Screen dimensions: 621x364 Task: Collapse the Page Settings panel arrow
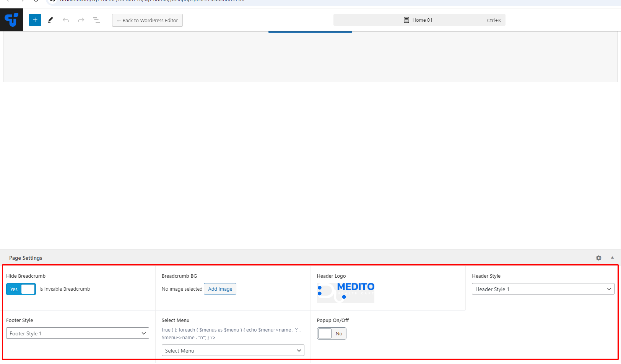tap(612, 258)
